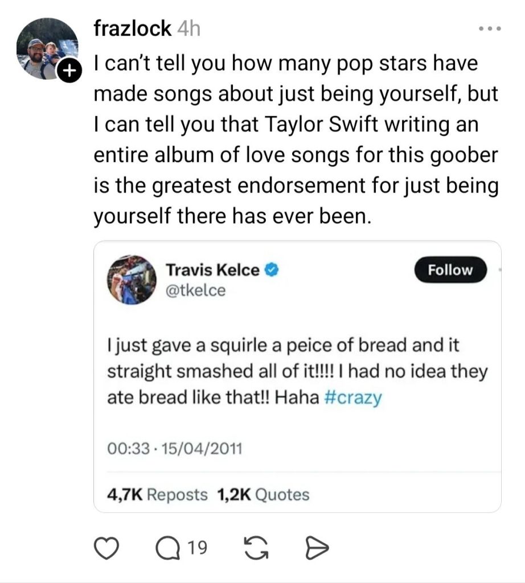Tap the plus badge to follow frazlock
Screen dimensions: 525x583
(x=69, y=71)
